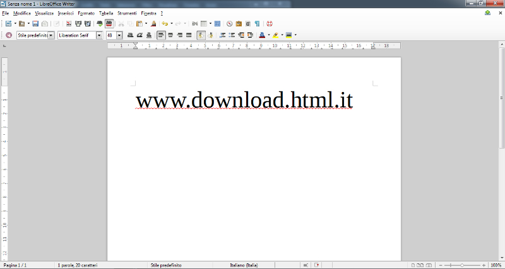Click the Insert table grid icon
Viewport: 505px width, 269px height.
(204, 24)
